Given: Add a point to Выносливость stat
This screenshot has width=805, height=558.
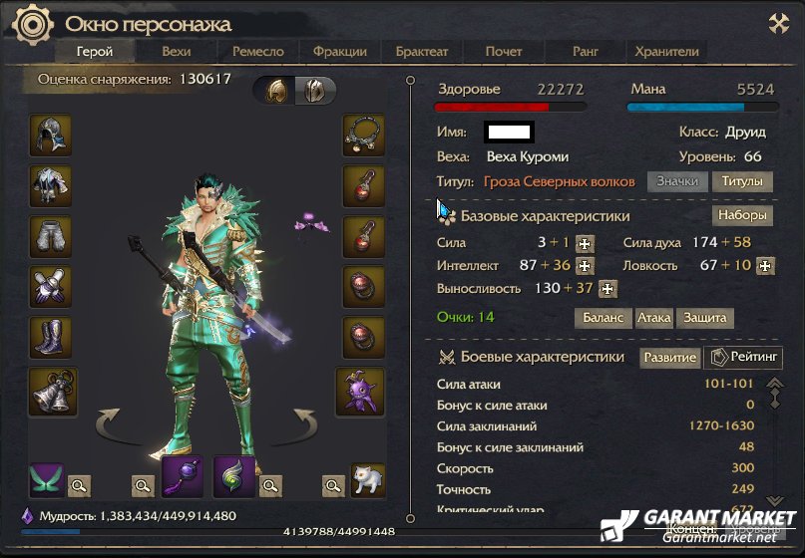Looking at the screenshot, I should (607, 289).
